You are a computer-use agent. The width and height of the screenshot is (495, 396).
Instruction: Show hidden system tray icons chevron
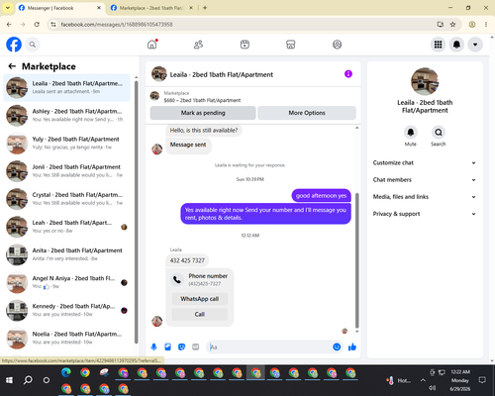(x=423, y=380)
